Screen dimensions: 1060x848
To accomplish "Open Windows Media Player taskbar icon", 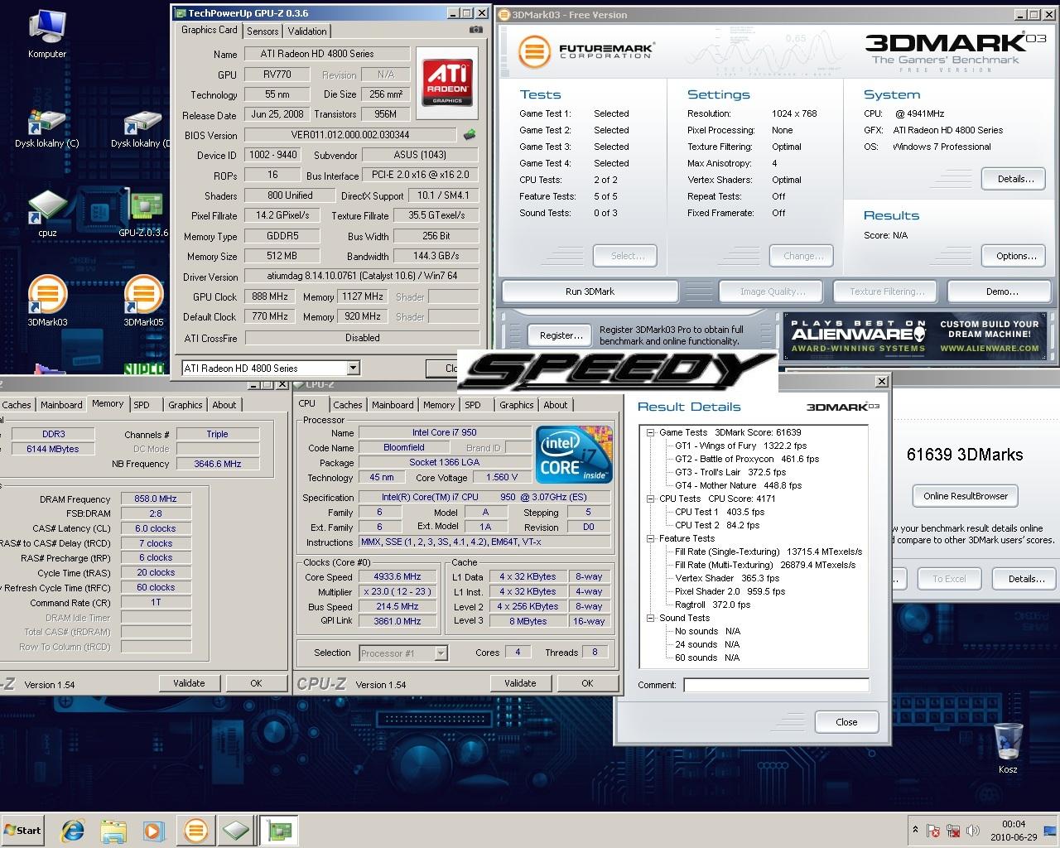I will (154, 830).
